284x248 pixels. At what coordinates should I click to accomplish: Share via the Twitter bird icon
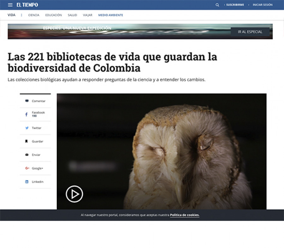point(27,128)
